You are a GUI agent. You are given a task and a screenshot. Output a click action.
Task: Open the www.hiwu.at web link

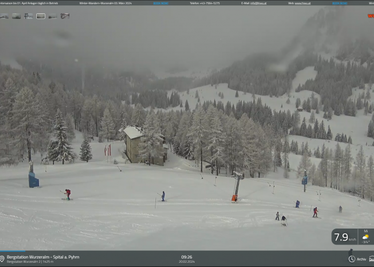pos(303,3)
